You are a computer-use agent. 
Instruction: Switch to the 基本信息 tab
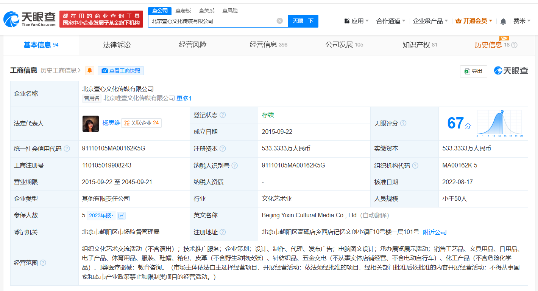pos(41,45)
